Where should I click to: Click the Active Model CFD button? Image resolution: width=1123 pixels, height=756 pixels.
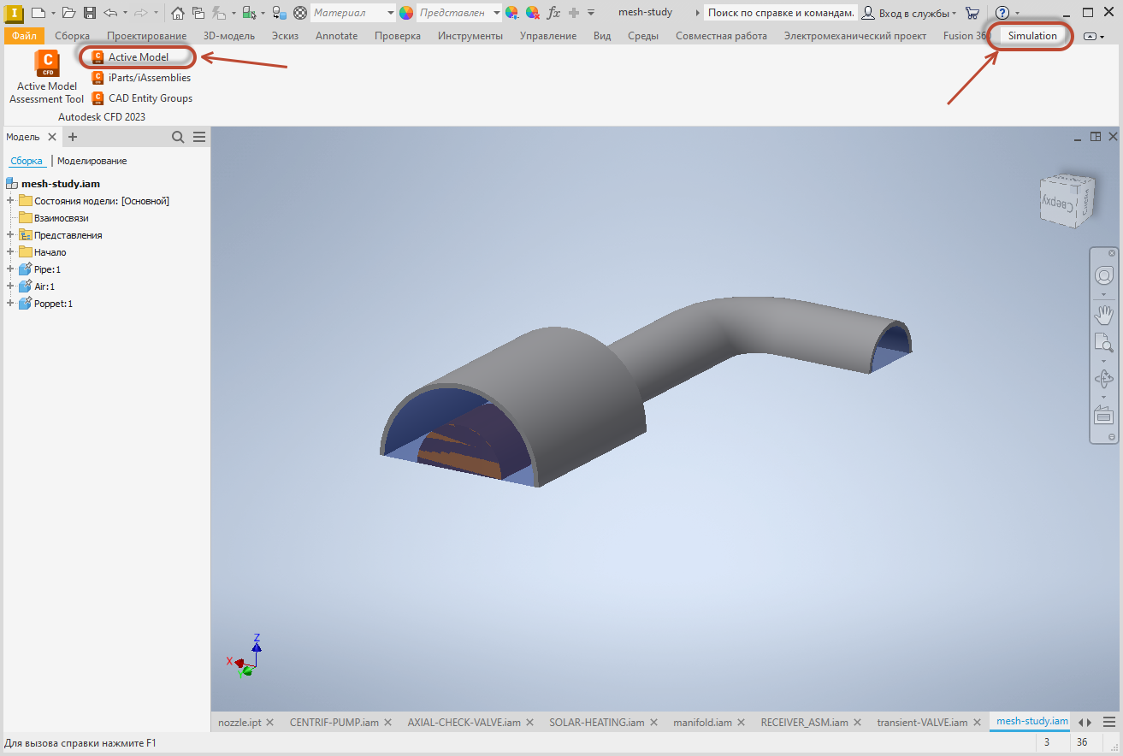point(130,57)
